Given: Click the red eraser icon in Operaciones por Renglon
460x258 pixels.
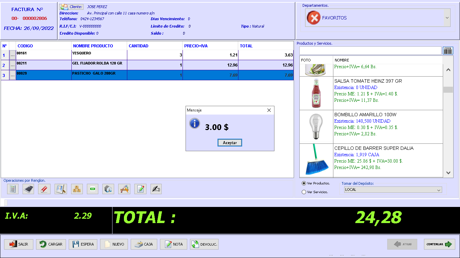Looking at the screenshot, I should click(x=44, y=189).
